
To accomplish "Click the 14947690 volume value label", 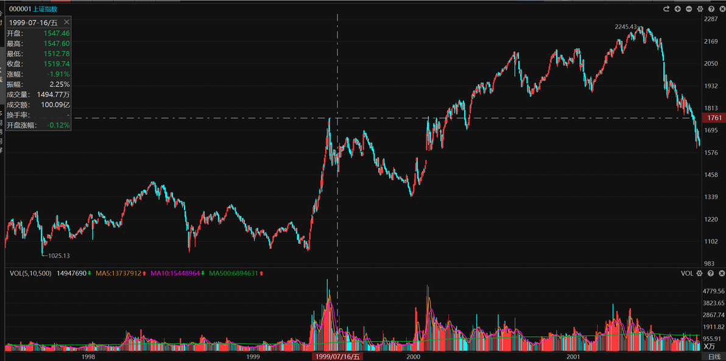I will [x=71, y=273].
